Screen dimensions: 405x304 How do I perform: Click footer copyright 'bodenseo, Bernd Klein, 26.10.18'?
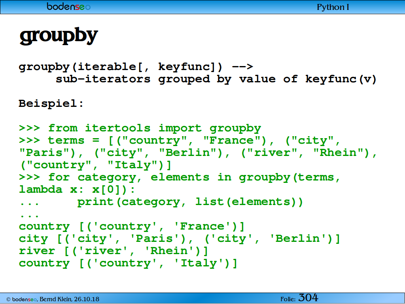click(53, 299)
